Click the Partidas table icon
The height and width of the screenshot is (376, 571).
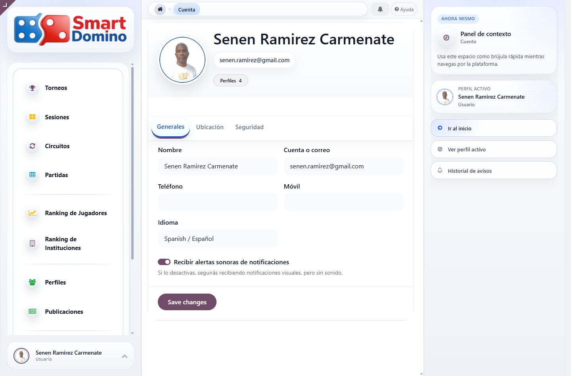[x=33, y=175]
